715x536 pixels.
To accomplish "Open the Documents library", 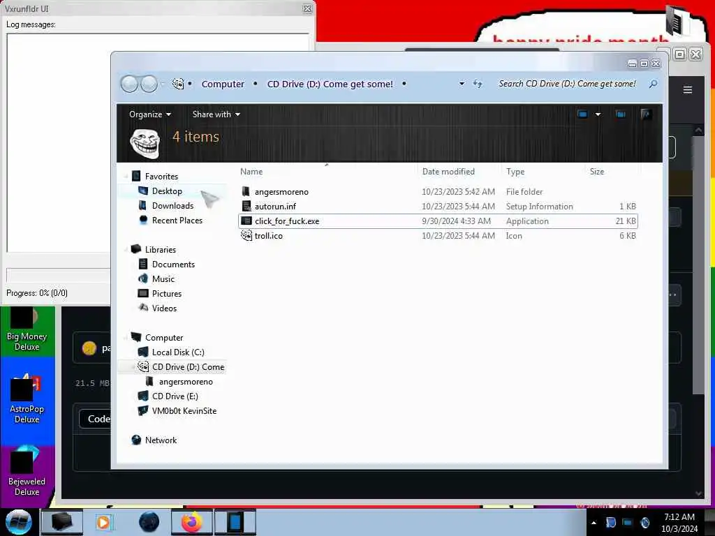I will coord(173,265).
